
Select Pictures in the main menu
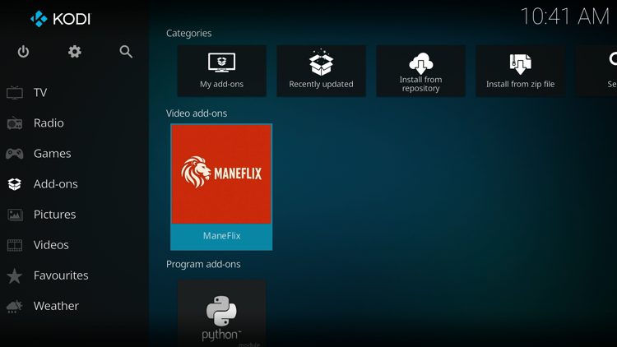pos(54,215)
